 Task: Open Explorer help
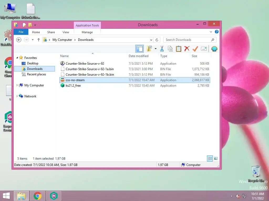tap(216, 32)
